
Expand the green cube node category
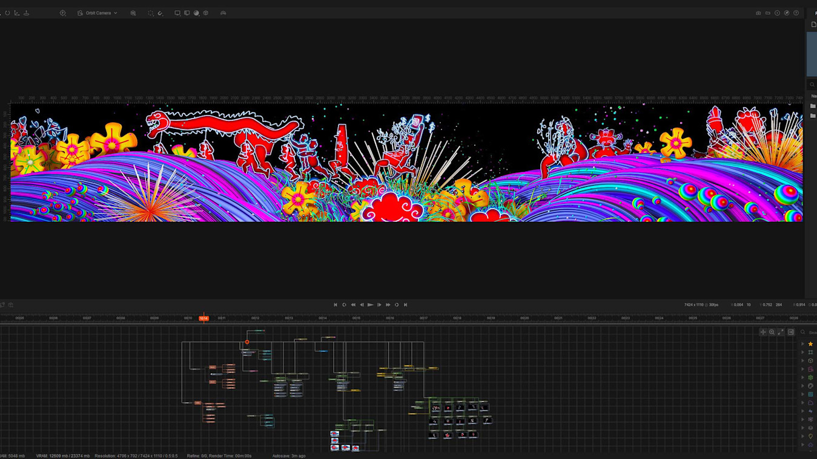pos(810,377)
